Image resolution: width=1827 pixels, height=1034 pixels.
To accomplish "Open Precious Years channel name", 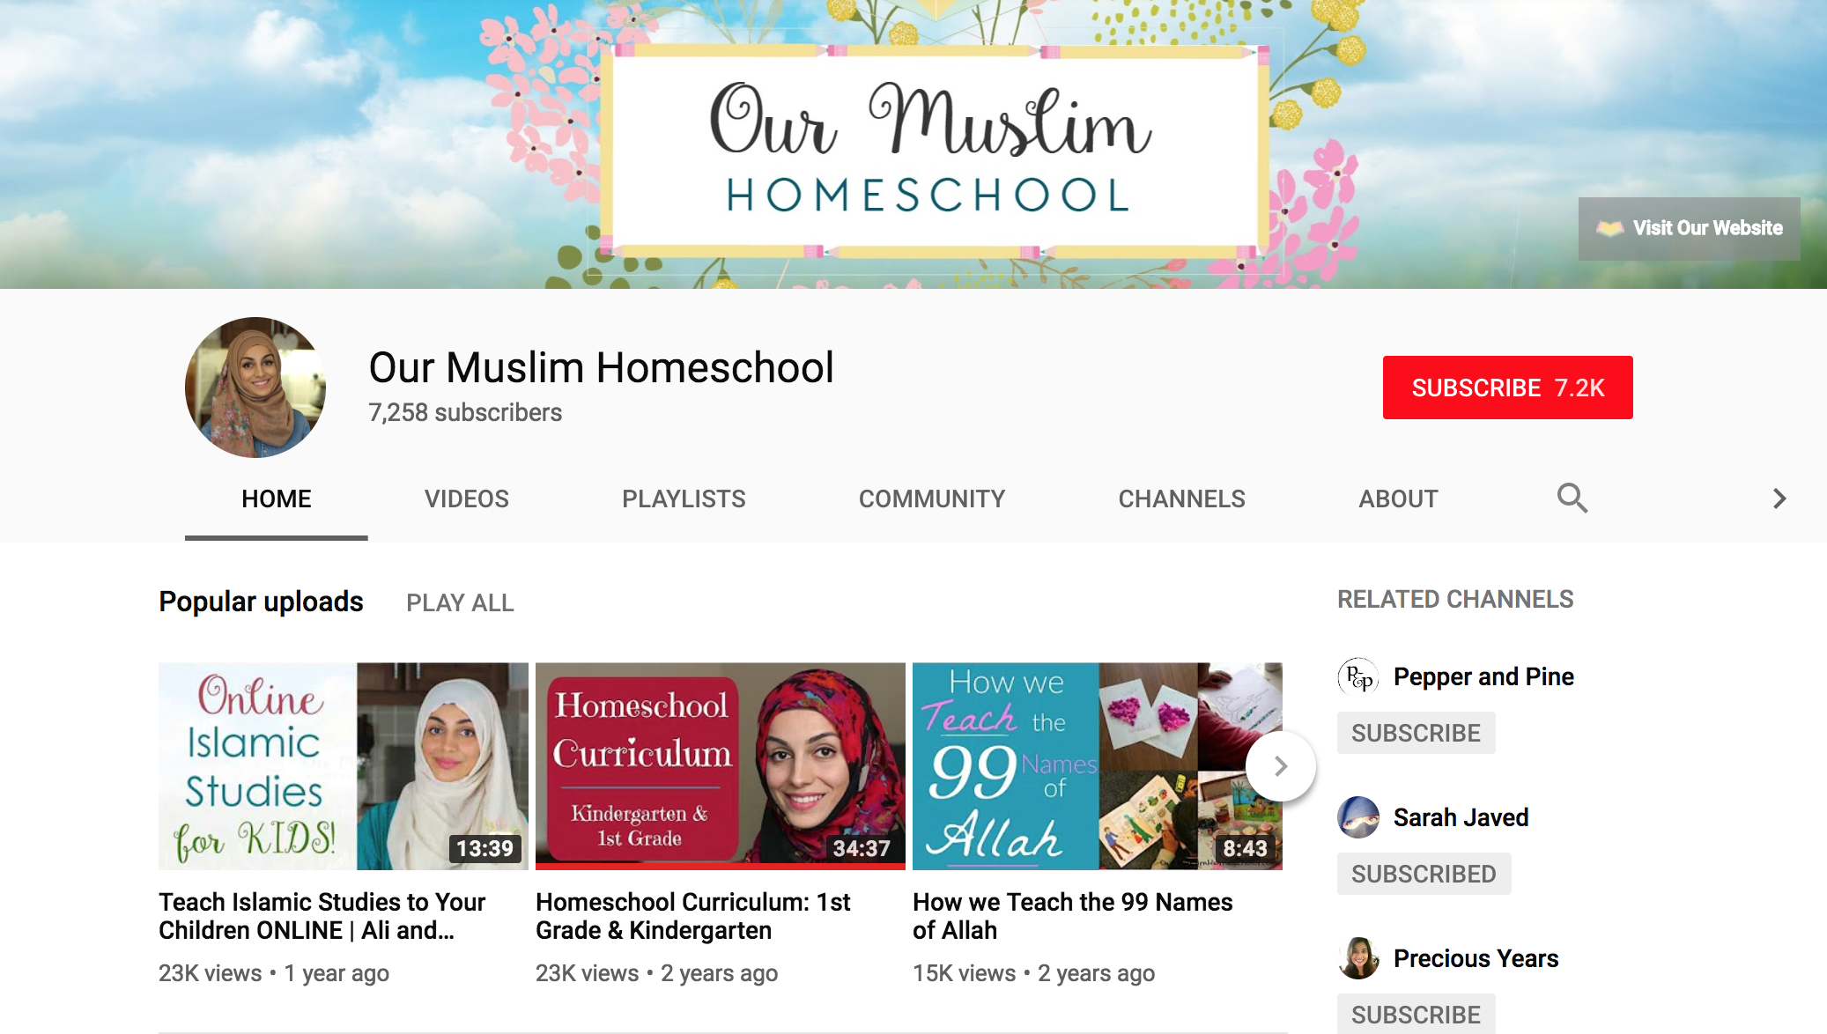I will [x=1476, y=958].
